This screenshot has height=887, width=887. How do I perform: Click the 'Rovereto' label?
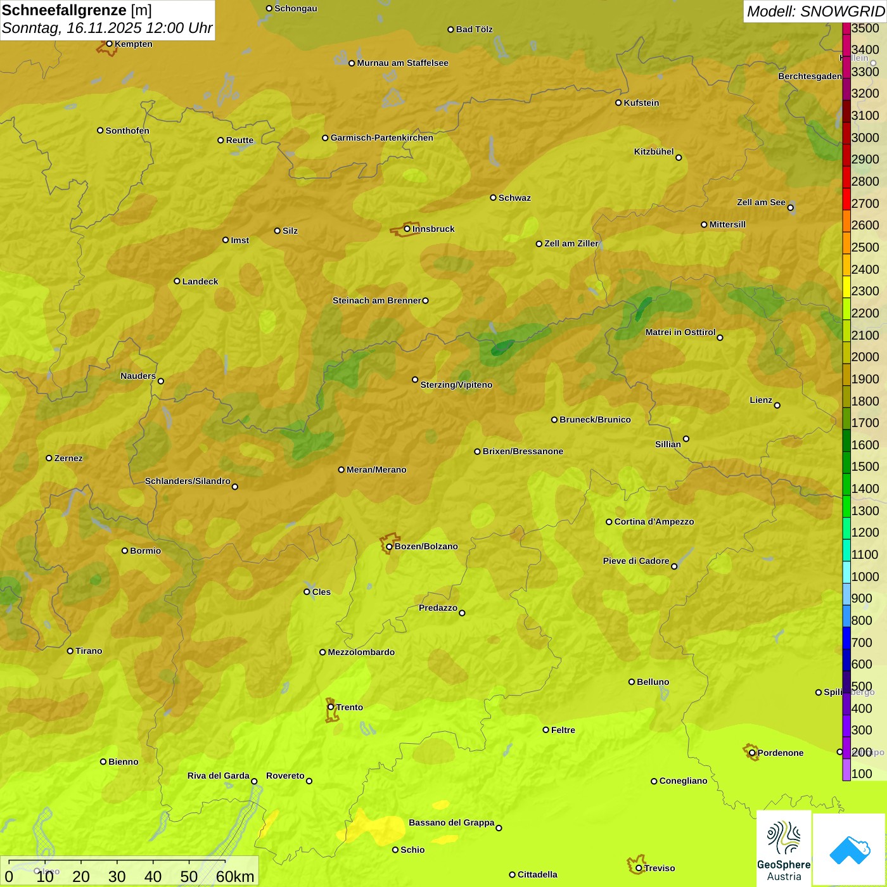285,775
